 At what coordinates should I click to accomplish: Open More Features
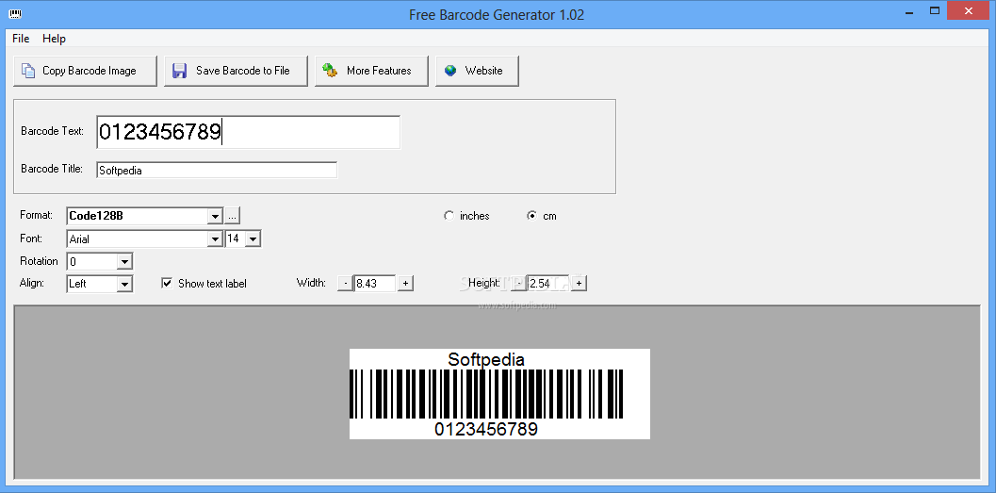pos(371,71)
